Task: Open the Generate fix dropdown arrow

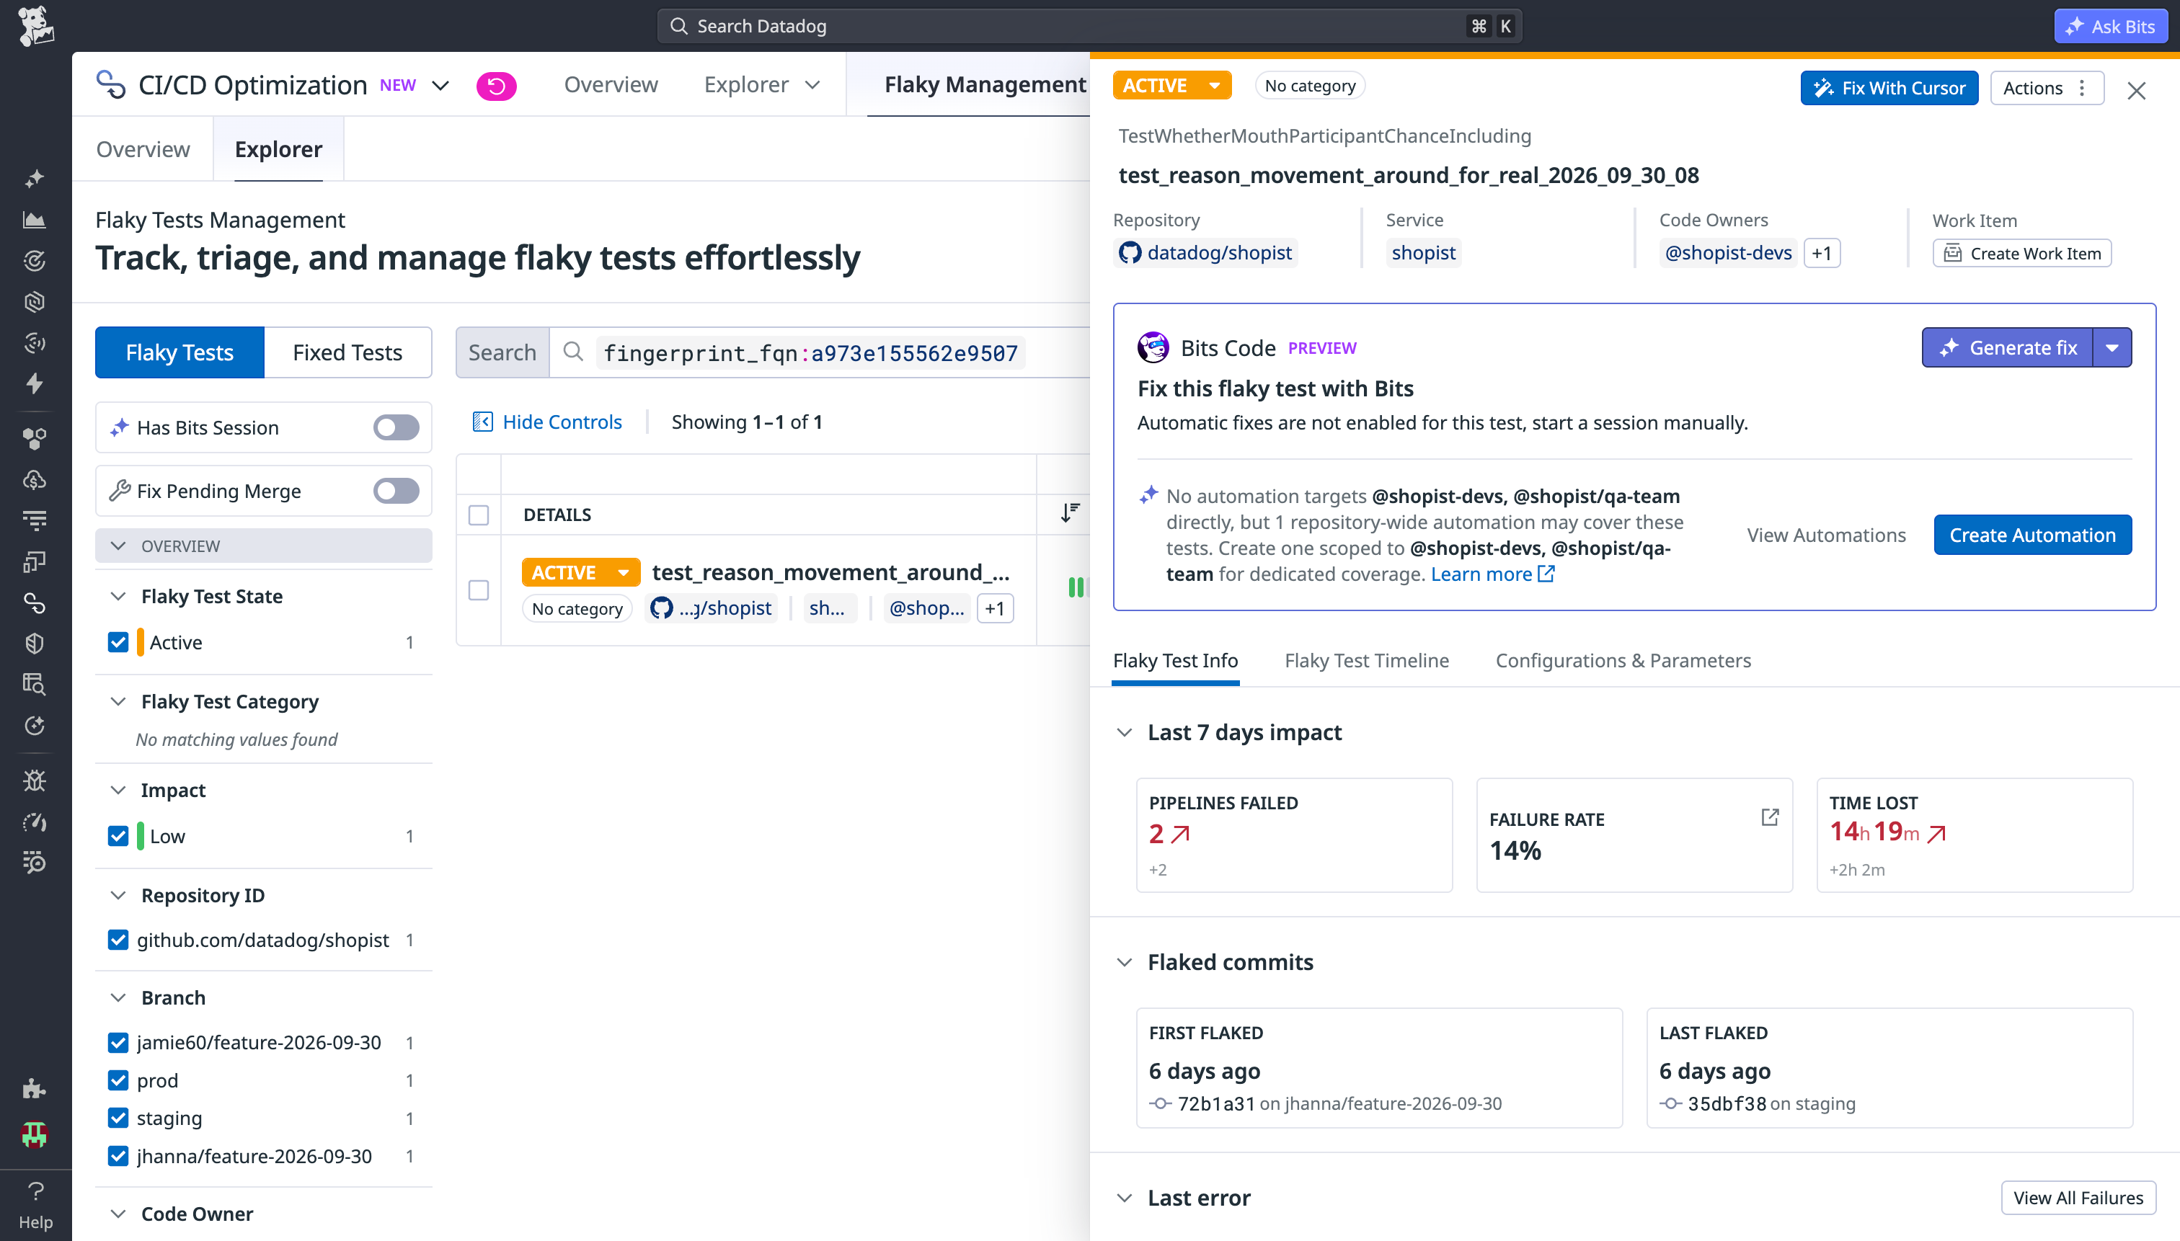Action: (x=2113, y=348)
